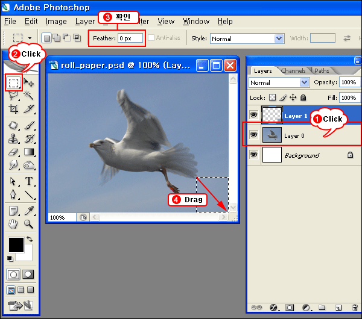Select the Eraser tool
Screen dimensions: 362x319
point(13,152)
